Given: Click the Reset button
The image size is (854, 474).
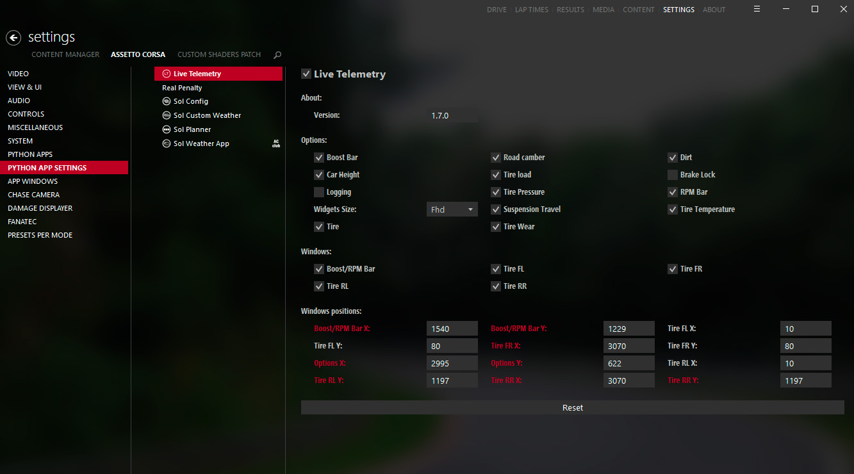Looking at the screenshot, I should pyautogui.click(x=573, y=407).
